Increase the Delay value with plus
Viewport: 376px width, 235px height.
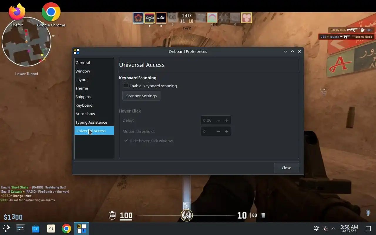point(226,120)
